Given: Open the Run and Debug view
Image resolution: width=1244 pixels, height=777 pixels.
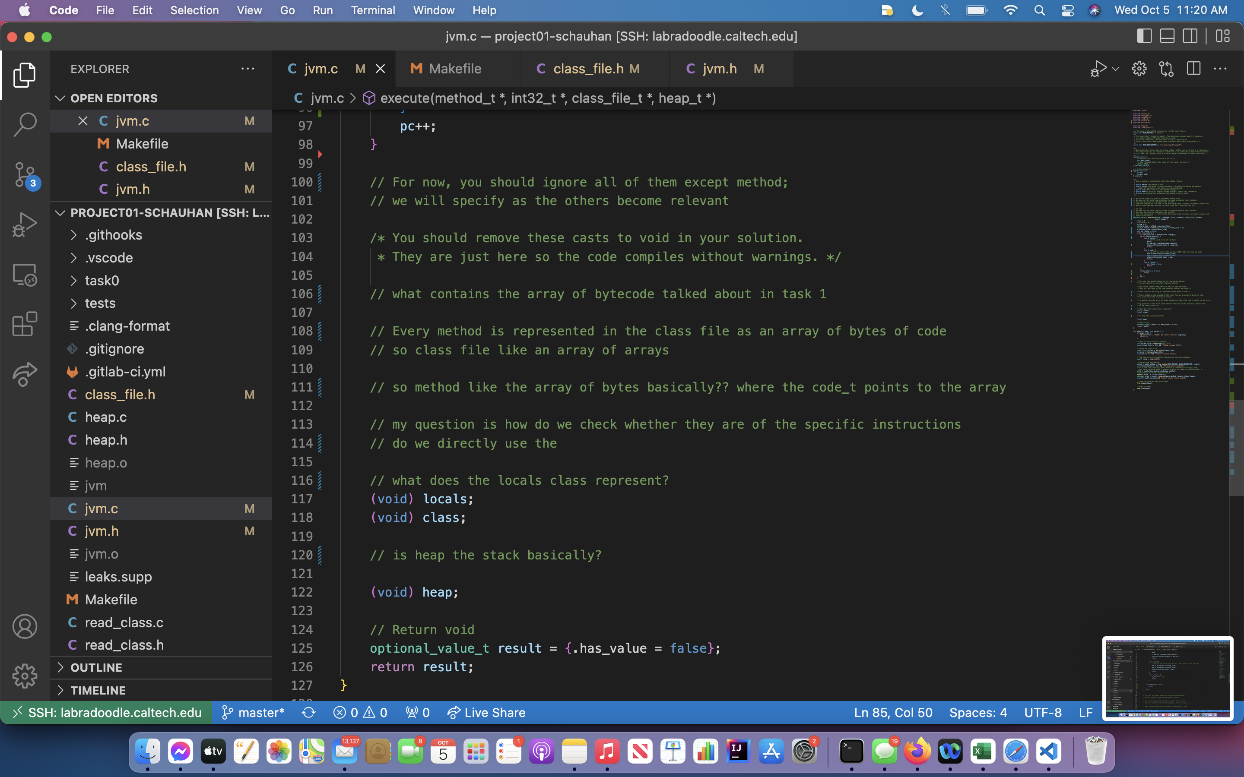Looking at the screenshot, I should coord(24,224).
